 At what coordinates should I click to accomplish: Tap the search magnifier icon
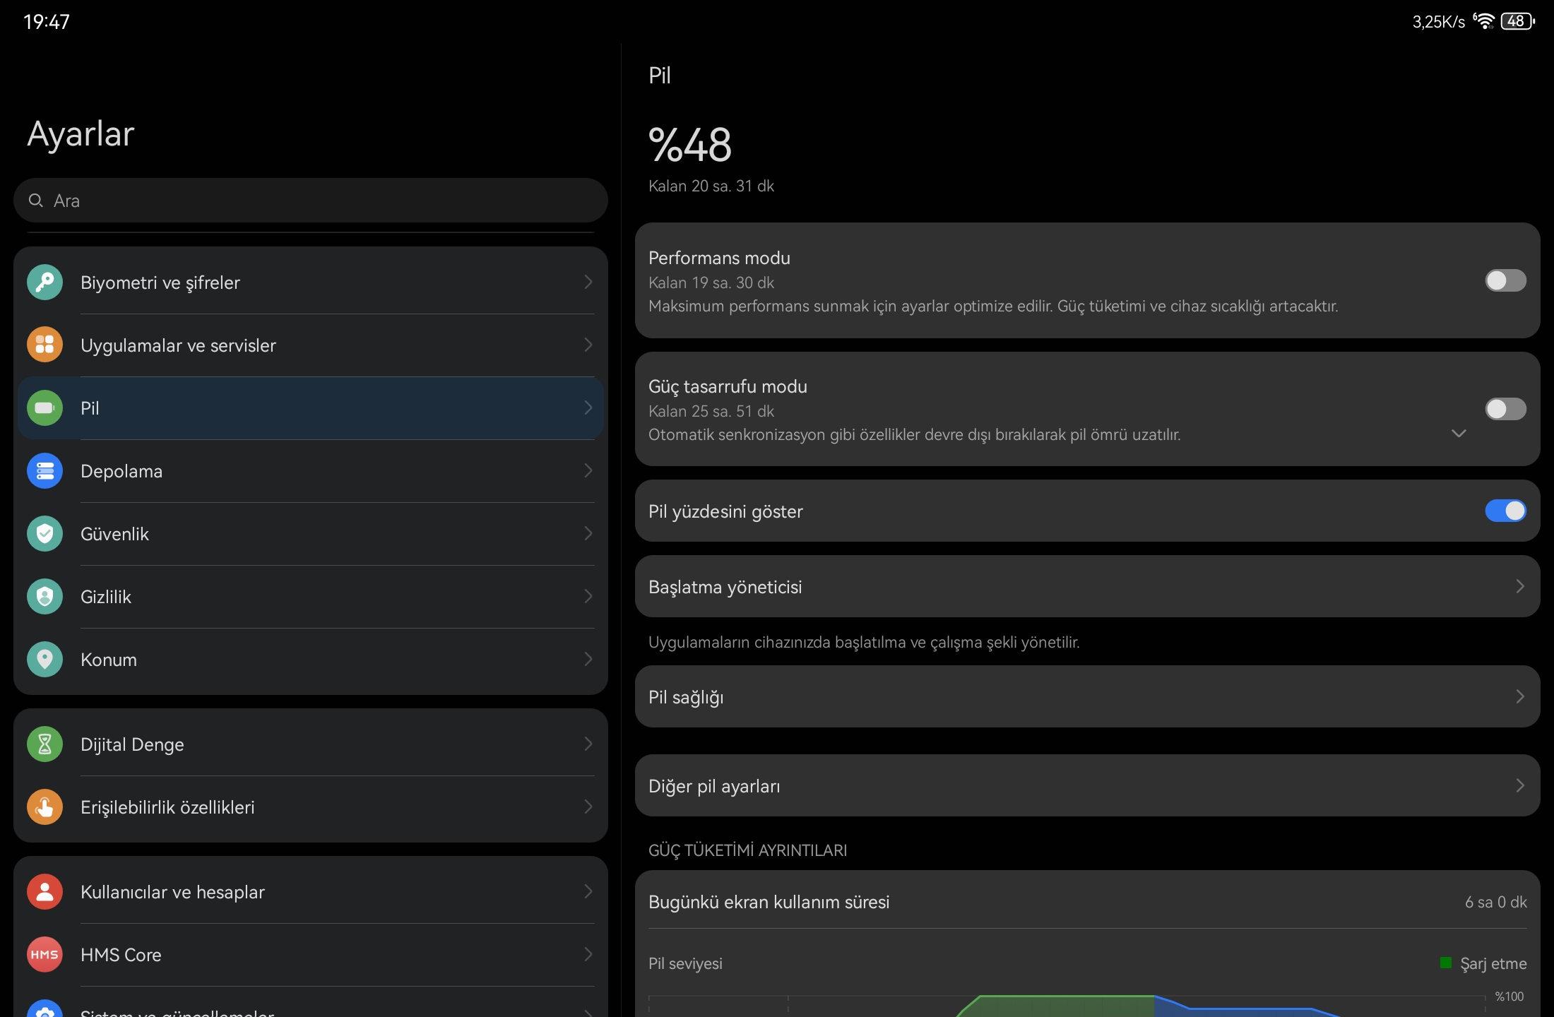[35, 201]
